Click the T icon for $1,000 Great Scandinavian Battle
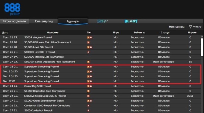Viewport: 204px width, 113px height. (x=88, y=101)
